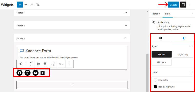Open the gear settings tab in sidebar
This screenshot has height=92, width=195.
click(161, 38)
